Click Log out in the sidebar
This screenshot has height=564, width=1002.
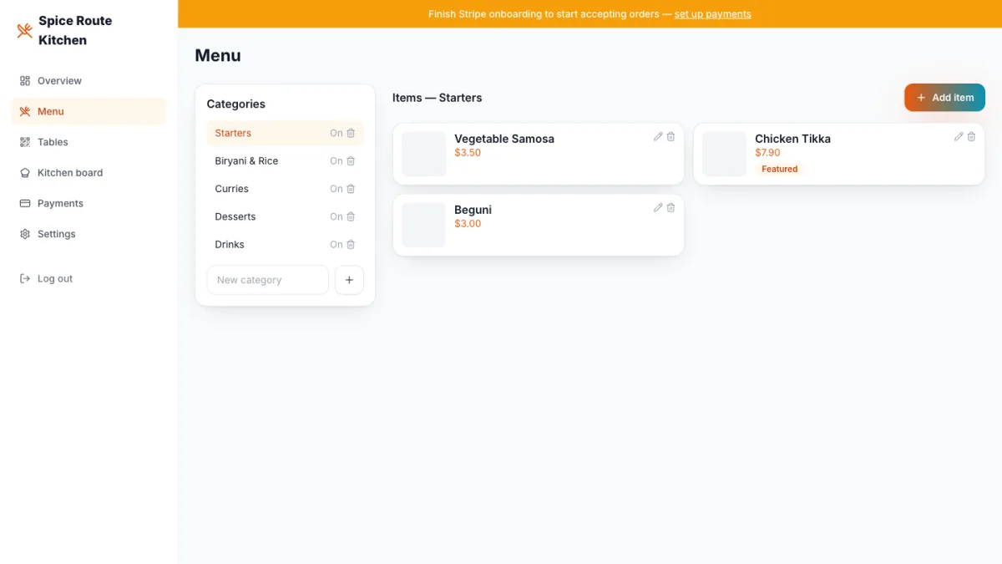click(89, 278)
